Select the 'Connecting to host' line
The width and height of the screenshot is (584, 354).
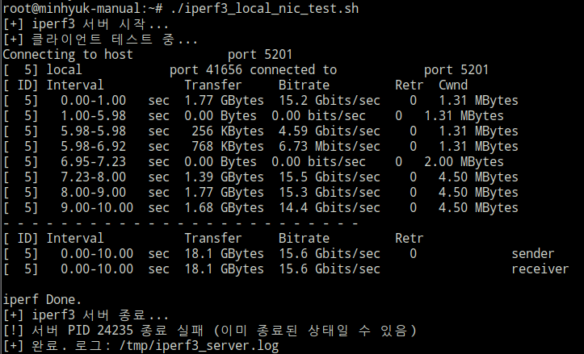click(x=148, y=55)
